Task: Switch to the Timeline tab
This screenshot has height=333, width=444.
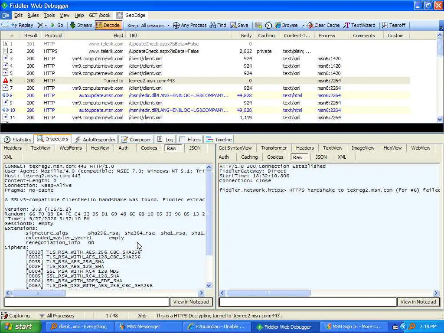Action: (219, 140)
